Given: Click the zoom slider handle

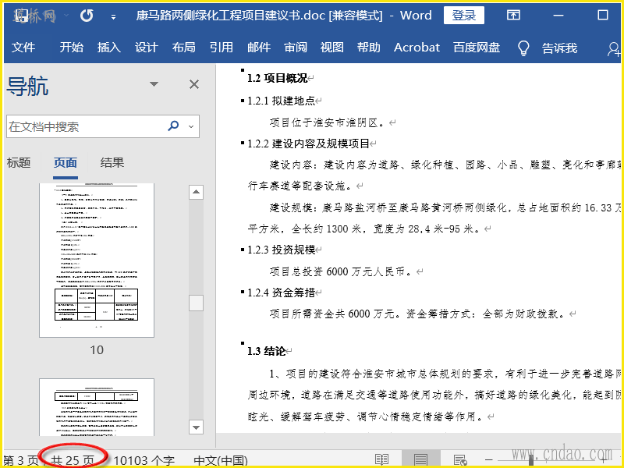Looking at the screenshot, I should pos(530,459).
